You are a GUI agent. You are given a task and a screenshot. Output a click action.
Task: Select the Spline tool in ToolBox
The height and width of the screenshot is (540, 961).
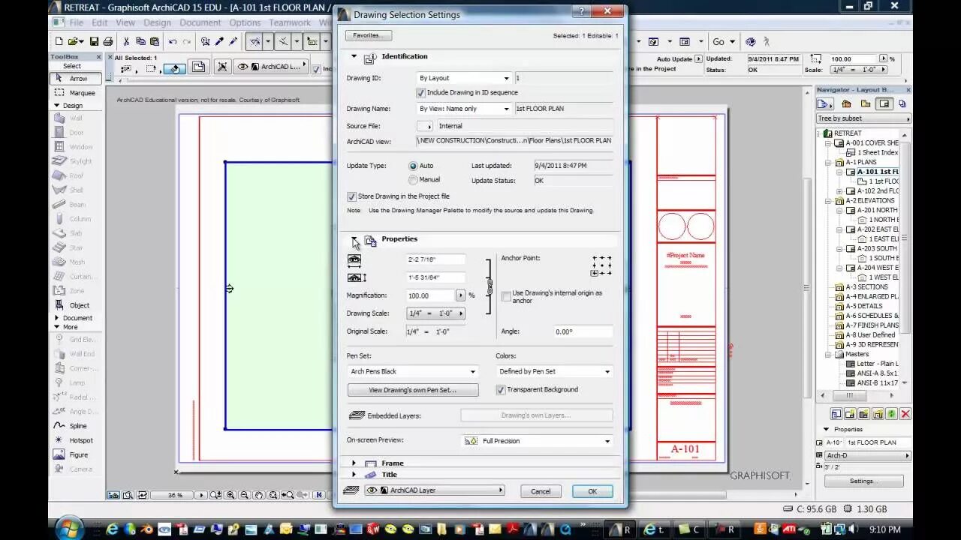click(x=77, y=426)
